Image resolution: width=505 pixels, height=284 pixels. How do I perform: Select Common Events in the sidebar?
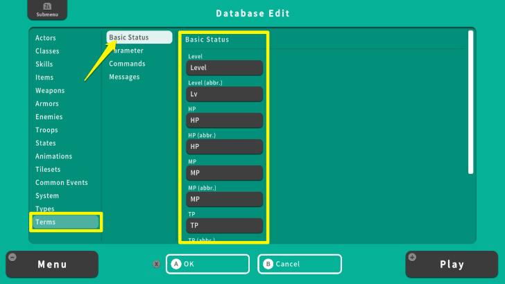click(x=62, y=183)
